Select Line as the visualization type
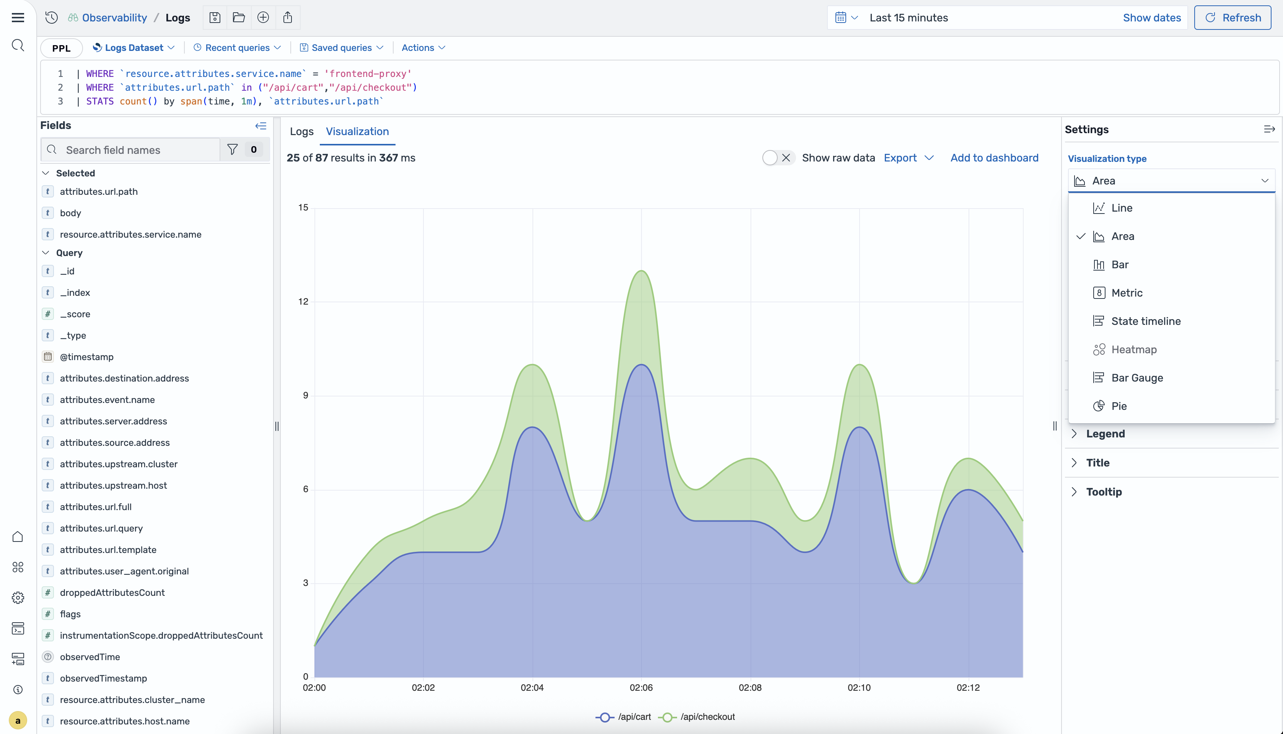The height and width of the screenshot is (734, 1283). point(1121,208)
